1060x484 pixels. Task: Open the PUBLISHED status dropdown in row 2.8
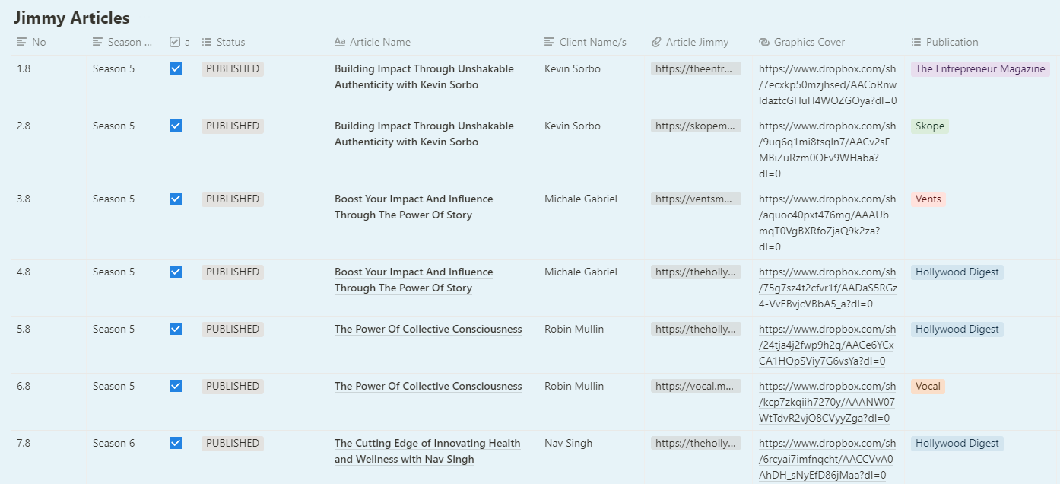click(x=233, y=126)
